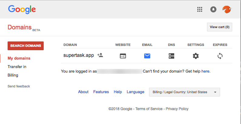Open the Language link

[x=135, y=92]
